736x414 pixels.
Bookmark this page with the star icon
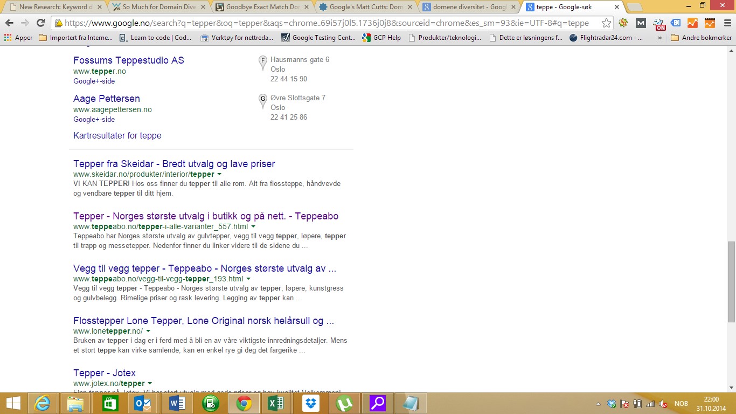tap(606, 23)
